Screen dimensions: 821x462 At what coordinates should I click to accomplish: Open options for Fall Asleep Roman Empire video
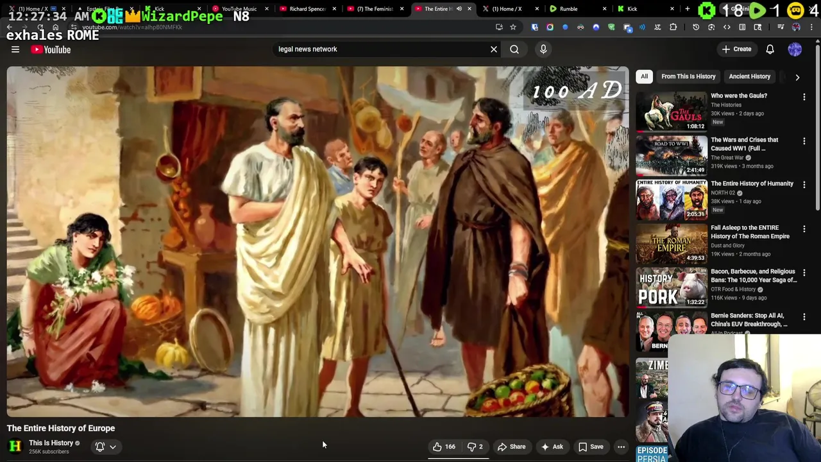click(804, 228)
